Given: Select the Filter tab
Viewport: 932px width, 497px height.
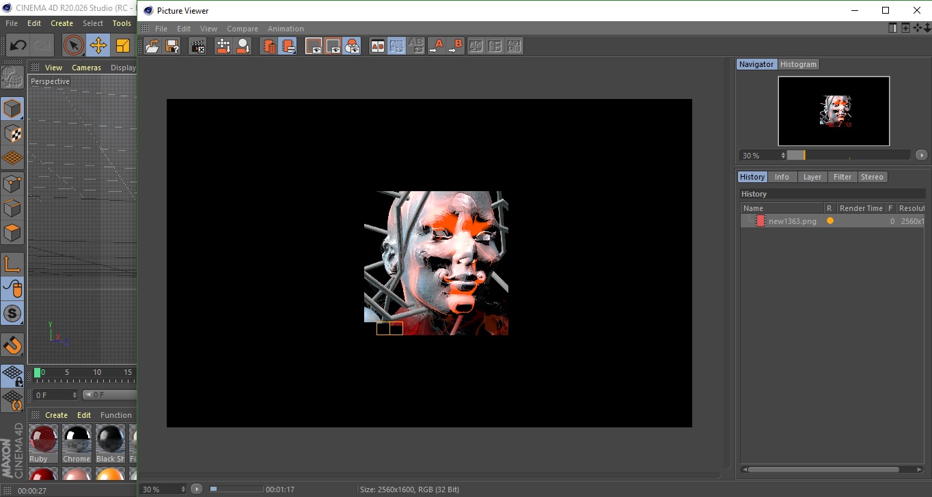Looking at the screenshot, I should 842,177.
